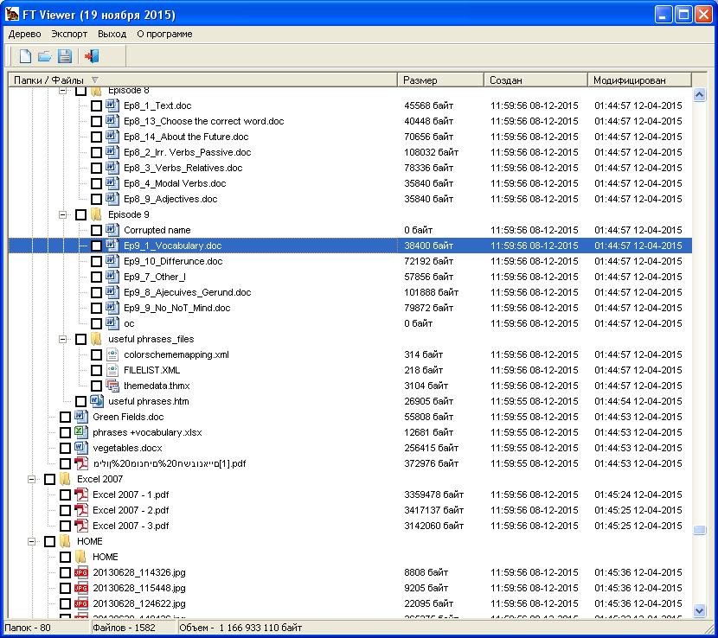
Task: Click the 256415 байт size value
Action: point(431,448)
